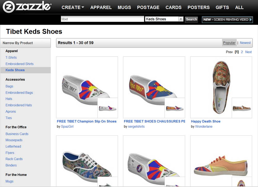Select Mousepads in the sidebar
258x187 pixels.
(x=14, y=140)
